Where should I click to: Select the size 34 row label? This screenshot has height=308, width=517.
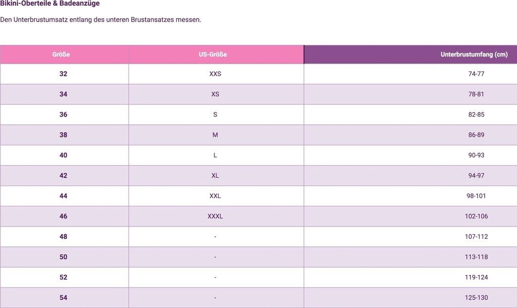(63, 94)
